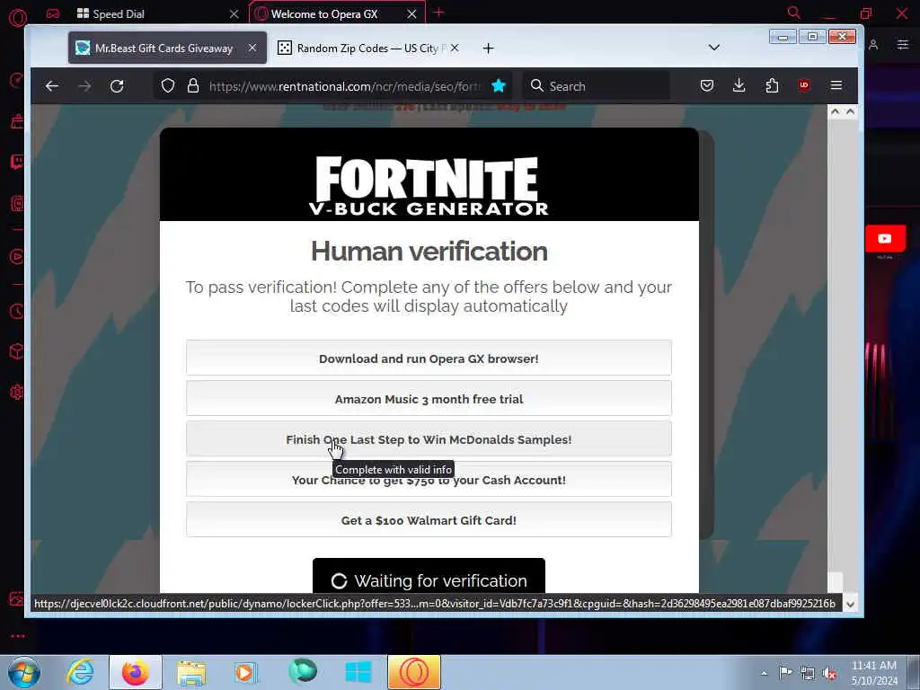This screenshot has height=690, width=920.
Task: Open the taskbar clock showing 11:41 AM
Action: point(874,673)
